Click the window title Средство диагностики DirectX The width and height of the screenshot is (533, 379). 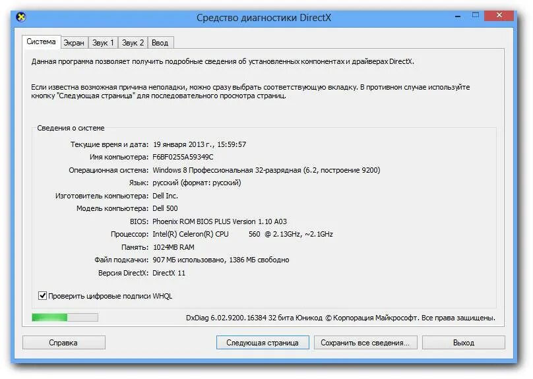coord(264,18)
